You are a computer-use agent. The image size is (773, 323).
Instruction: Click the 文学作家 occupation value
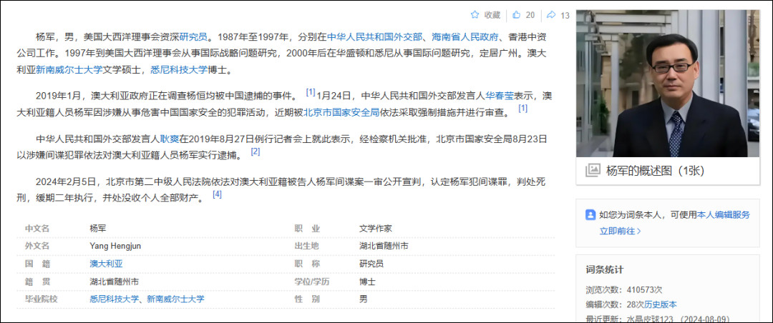(376, 229)
